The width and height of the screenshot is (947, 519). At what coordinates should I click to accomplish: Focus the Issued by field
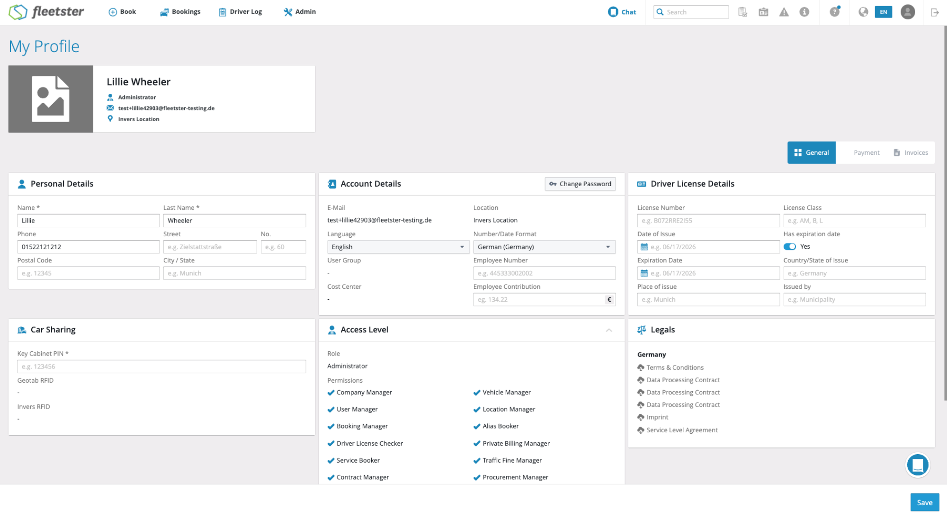click(x=854, y=299)
